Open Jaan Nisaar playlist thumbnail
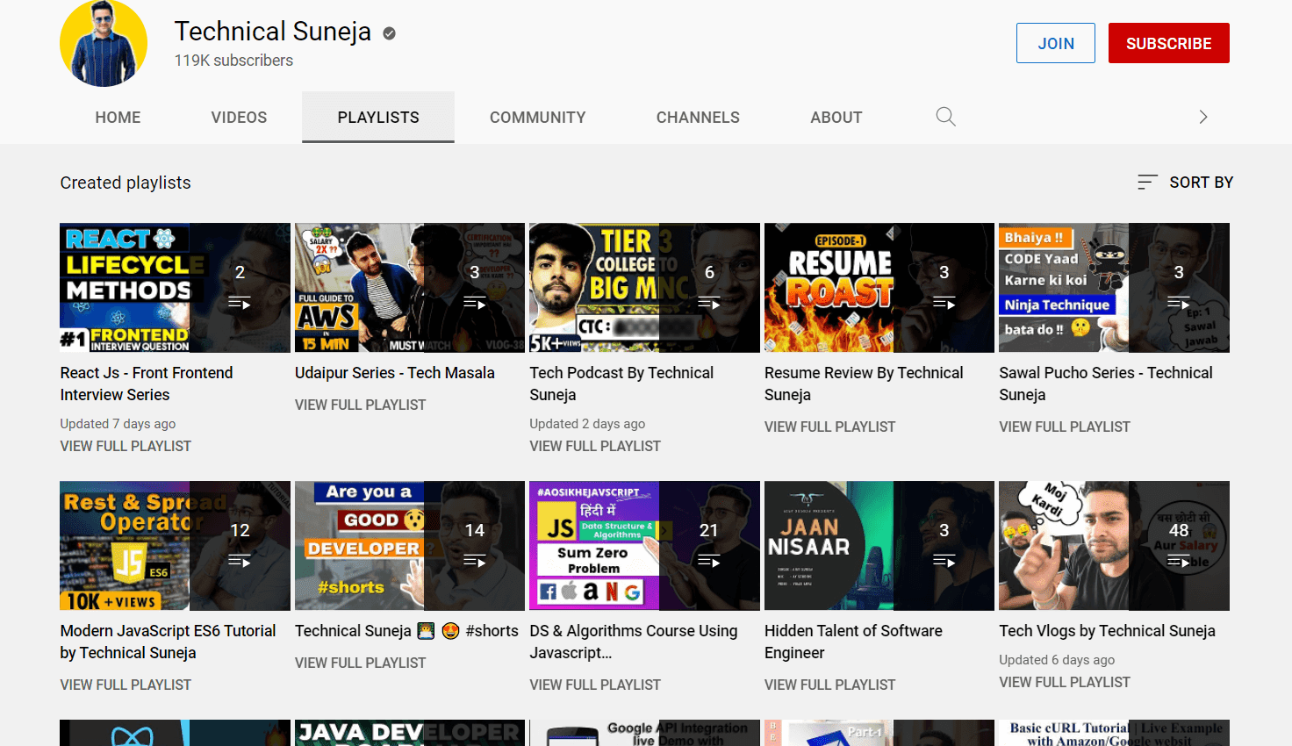1292x746 pixels. point(879,546)
